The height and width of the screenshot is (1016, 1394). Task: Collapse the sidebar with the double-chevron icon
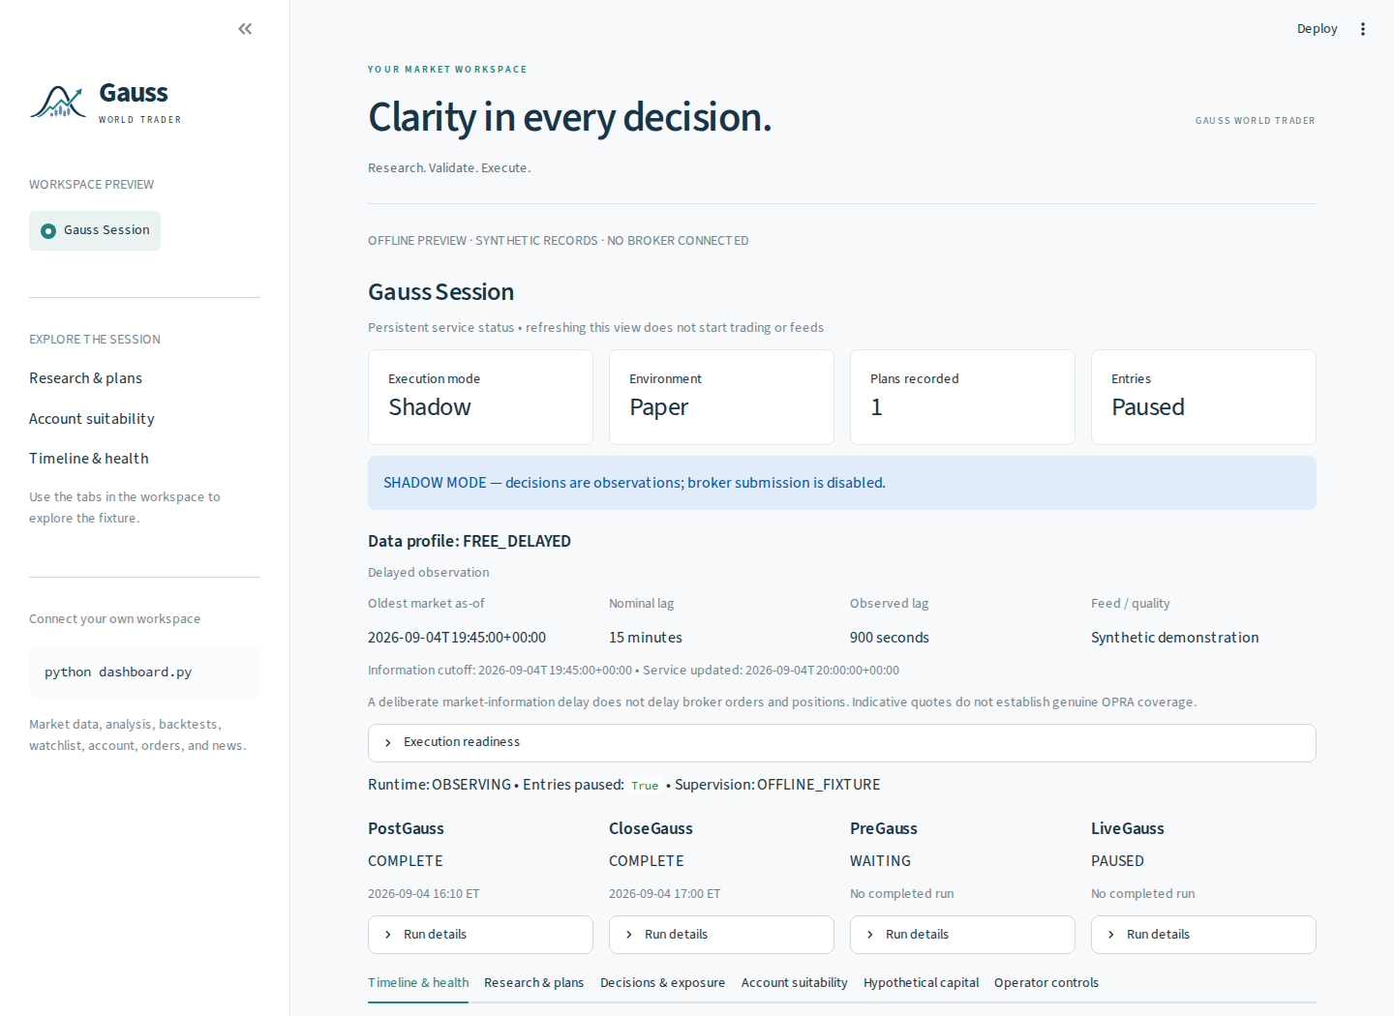[x=245, y=29]
